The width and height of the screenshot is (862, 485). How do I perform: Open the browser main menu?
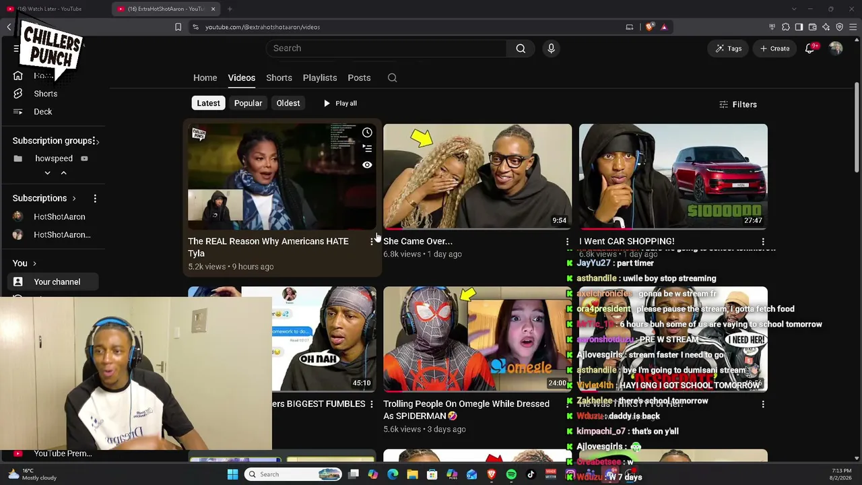pos(853,27)
